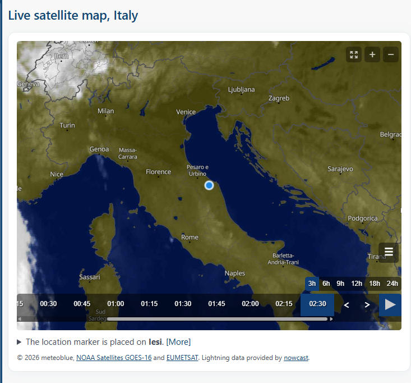Select the 9h time range

(340, 284)
